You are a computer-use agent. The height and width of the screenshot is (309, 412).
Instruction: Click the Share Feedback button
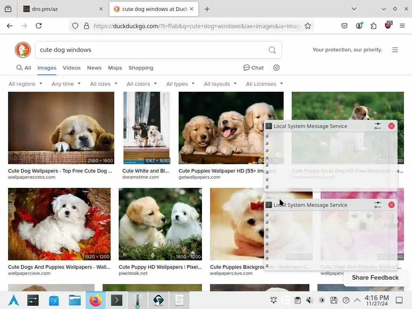coord(375,278)
